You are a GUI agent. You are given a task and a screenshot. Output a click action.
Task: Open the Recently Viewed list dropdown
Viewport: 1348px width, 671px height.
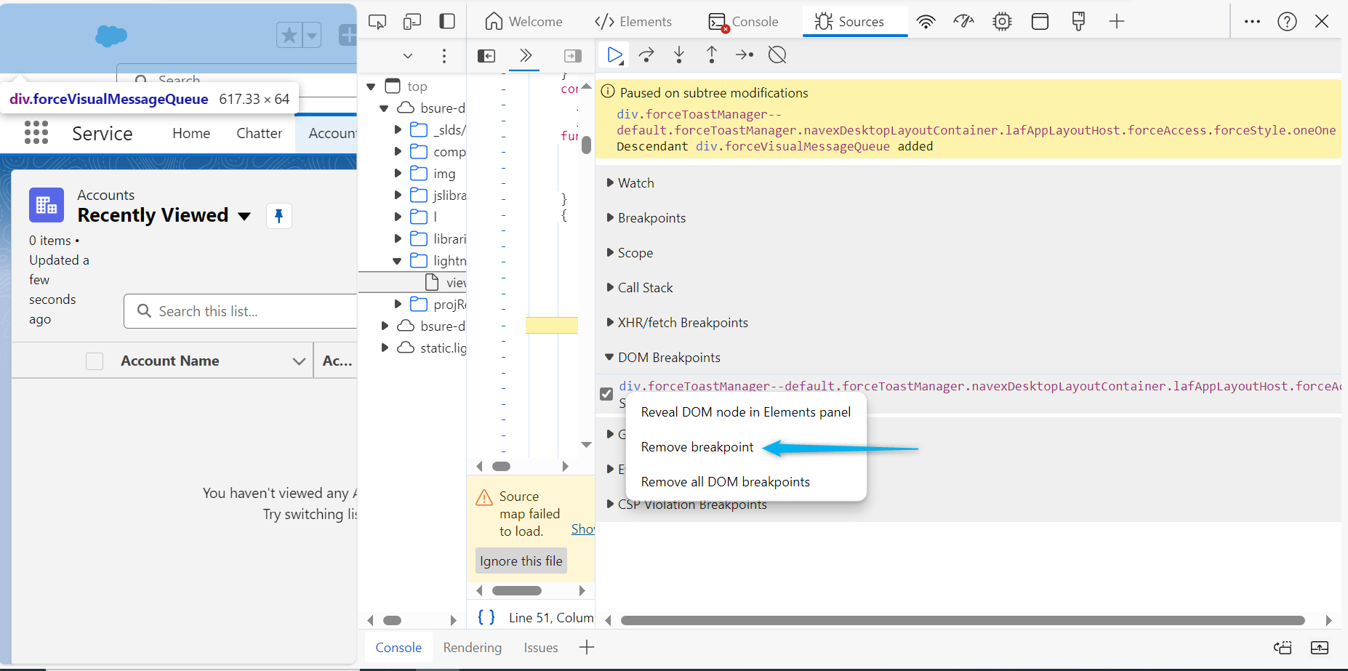pos(244,216)
